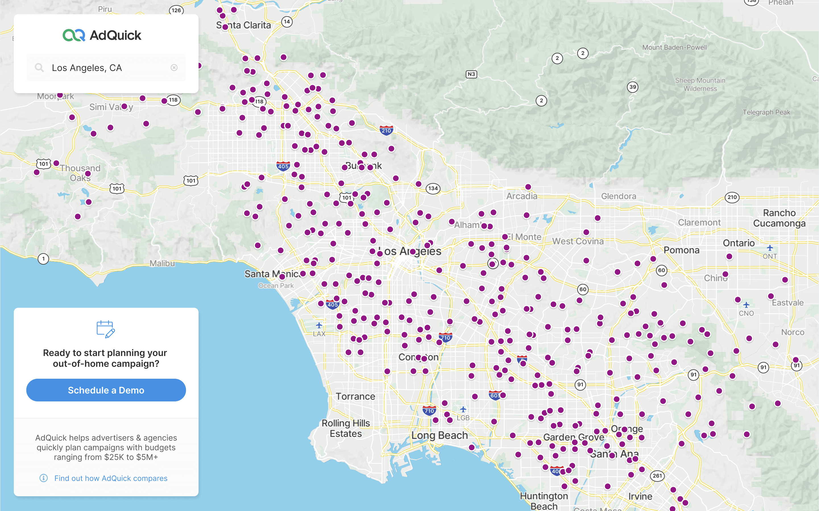Open Find out how AdQuick compares link

[x=111, y=478]
